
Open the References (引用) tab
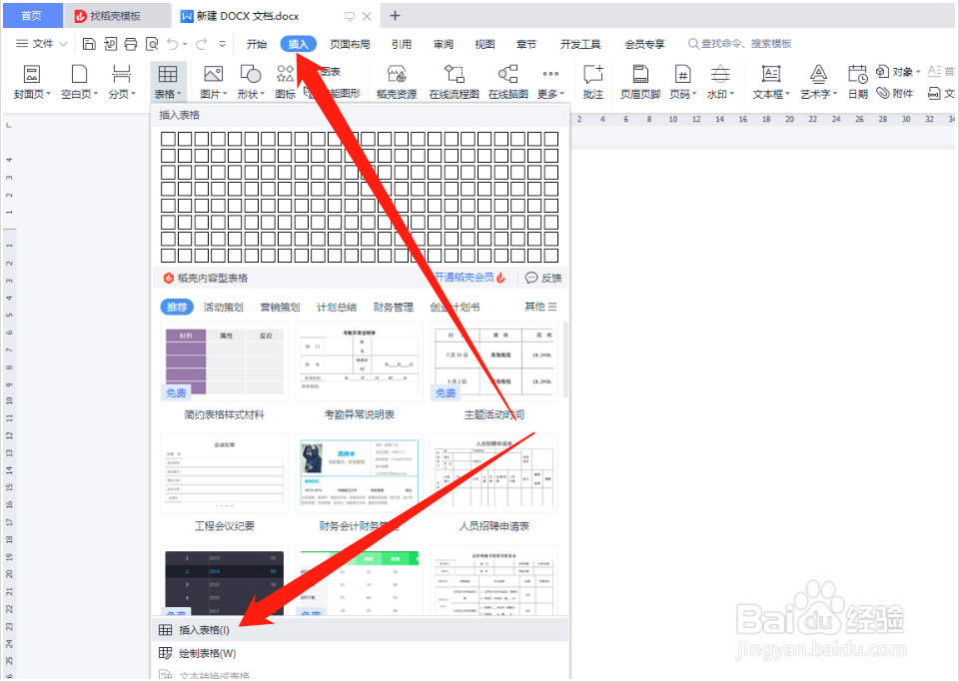[x=402, y=44]
